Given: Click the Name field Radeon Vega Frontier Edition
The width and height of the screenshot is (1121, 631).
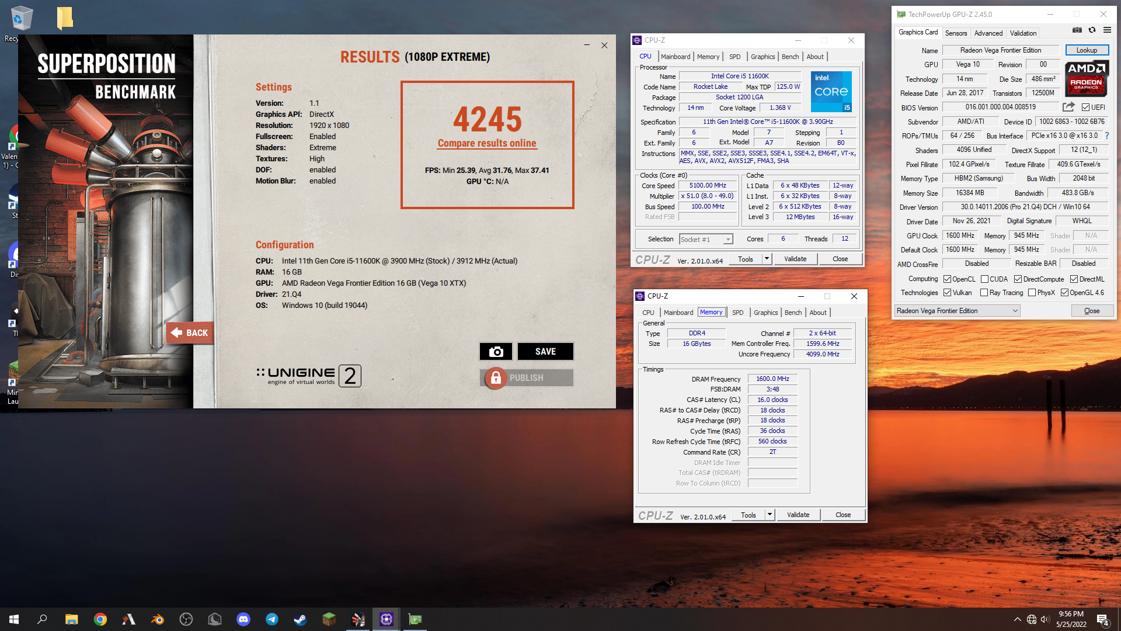Looking at the screenshot, I should 1001,50.
